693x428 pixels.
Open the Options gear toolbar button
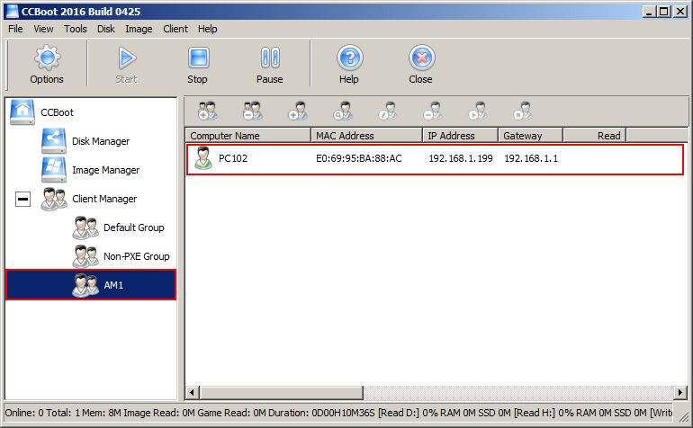coord(47,65)
